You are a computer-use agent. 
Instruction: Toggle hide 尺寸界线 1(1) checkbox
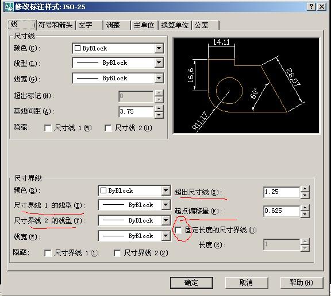click(48, 253)
